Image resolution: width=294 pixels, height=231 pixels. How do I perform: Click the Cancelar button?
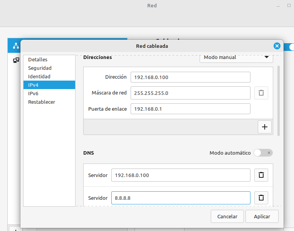tap(227, 216)
